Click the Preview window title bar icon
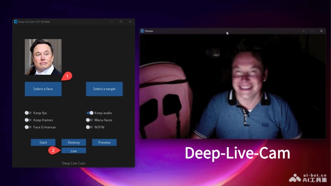The width and height of the screenshot is (331, 186). pos(143,31)
